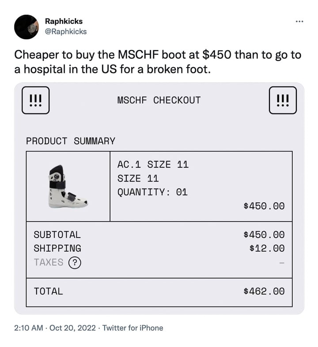This screenshot has width=318, height=347.
Task: Click the medical boot product thumbnail
Action: tap(68, 187)
